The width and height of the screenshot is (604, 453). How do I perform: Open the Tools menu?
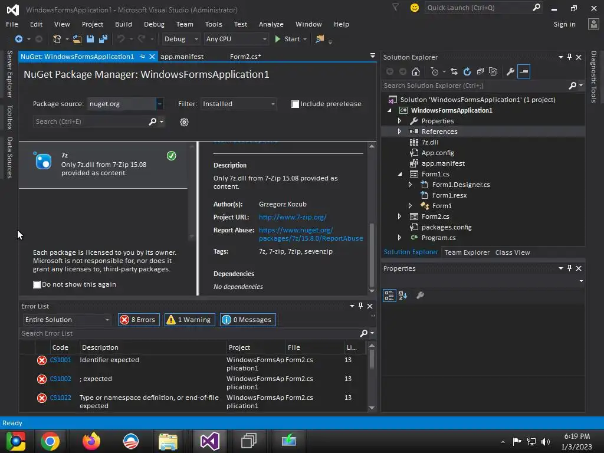tap(214, 24)
